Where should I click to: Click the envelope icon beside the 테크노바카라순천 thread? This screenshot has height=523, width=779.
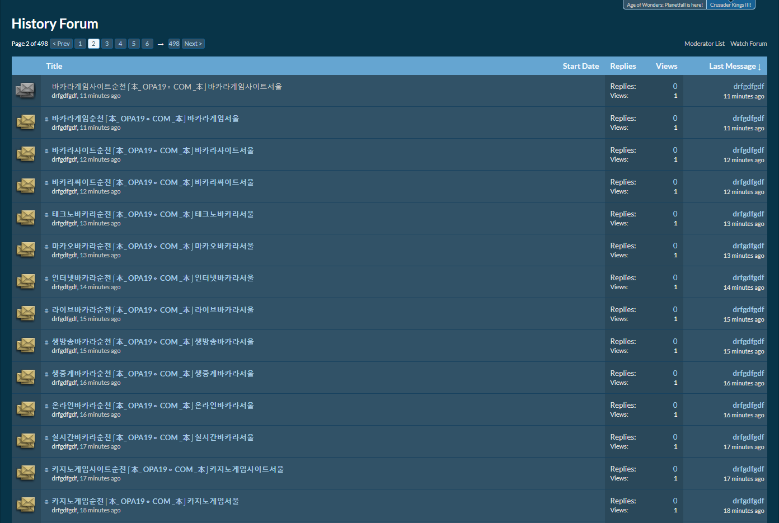[25, 218]
